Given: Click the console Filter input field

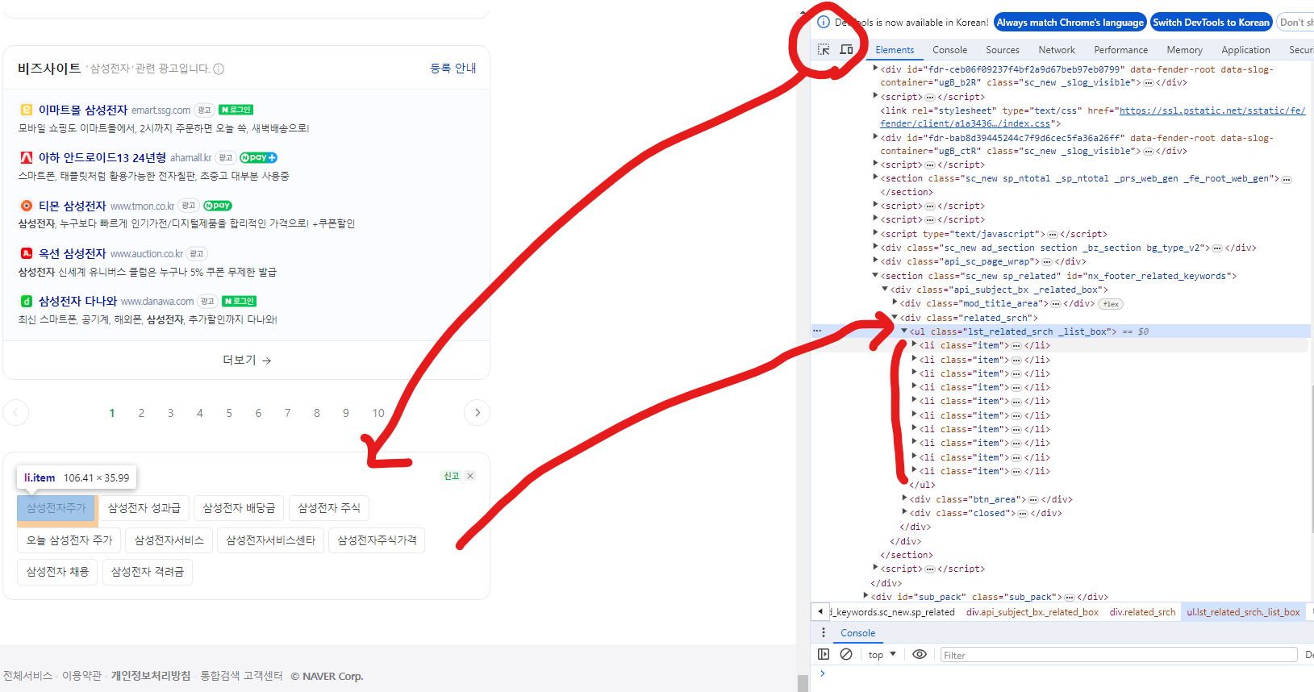Looking at the screenshot, I should pos(1118,655).
